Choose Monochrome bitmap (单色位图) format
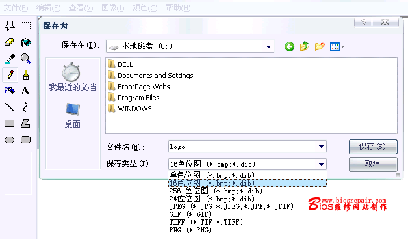Screen dimensions: 408x239 point(248,175)
